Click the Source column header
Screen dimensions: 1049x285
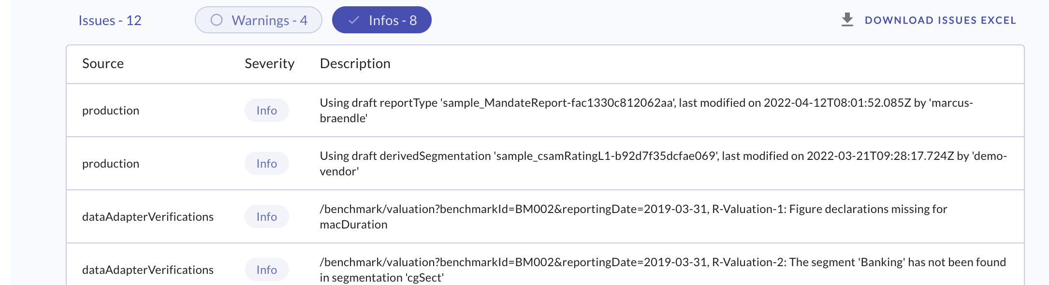click(103, 63)
